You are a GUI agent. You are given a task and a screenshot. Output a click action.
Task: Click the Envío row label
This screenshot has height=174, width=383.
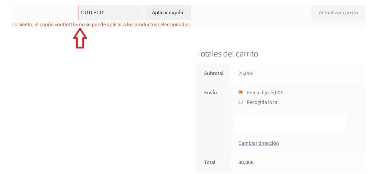(x=210, y=93)
